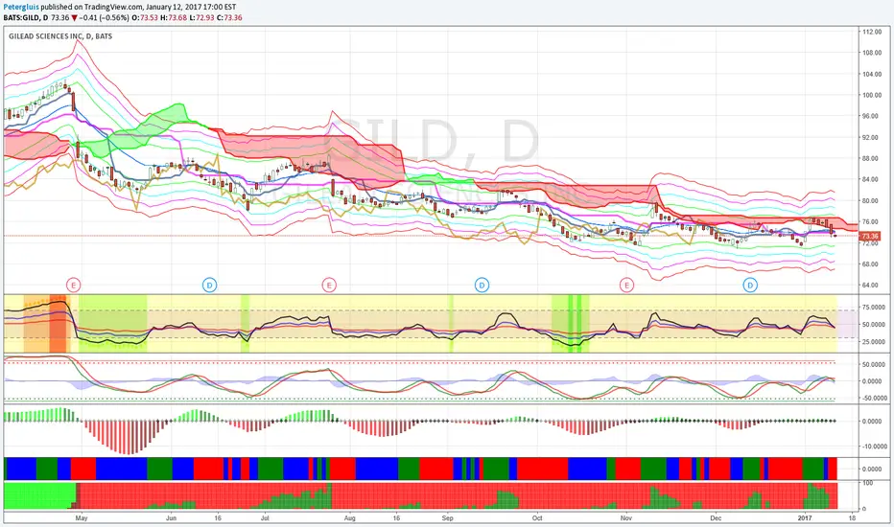The width and height of the screenshot is (894, 527).
Task: Click the May date axis label
Action: coord(81,517)
